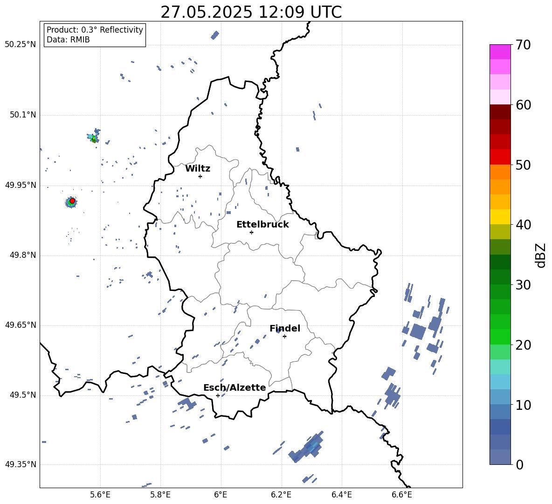Click the colorbar tick label 60
This screenshot has width=552, height=504.
pyautogui.click(x=524, y=105)
